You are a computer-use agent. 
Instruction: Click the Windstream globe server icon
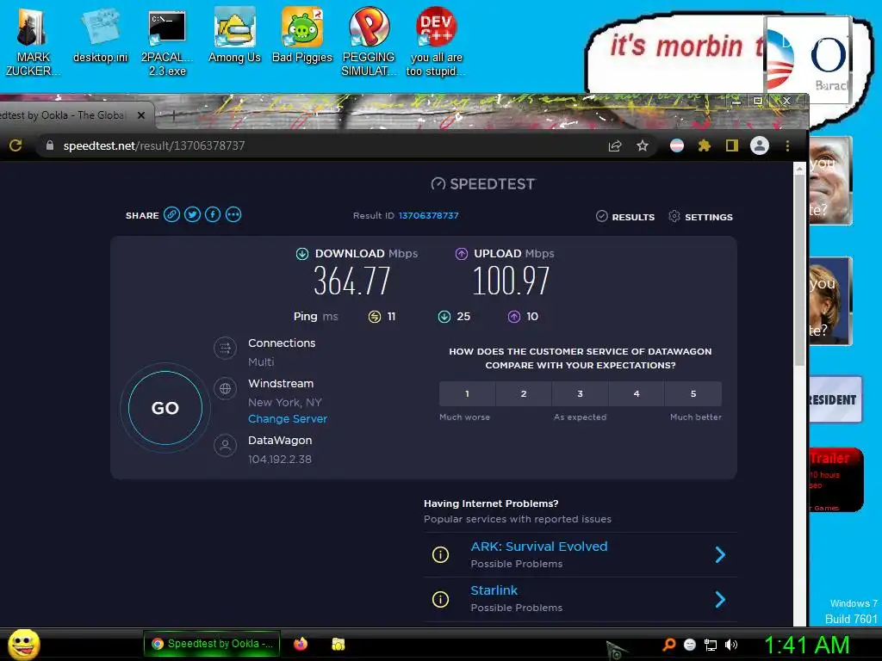(x=225, y=388)
